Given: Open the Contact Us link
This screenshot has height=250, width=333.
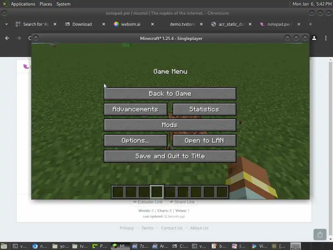Looking at the screenshot, I should pyautogui.click(x=172, y=228).
